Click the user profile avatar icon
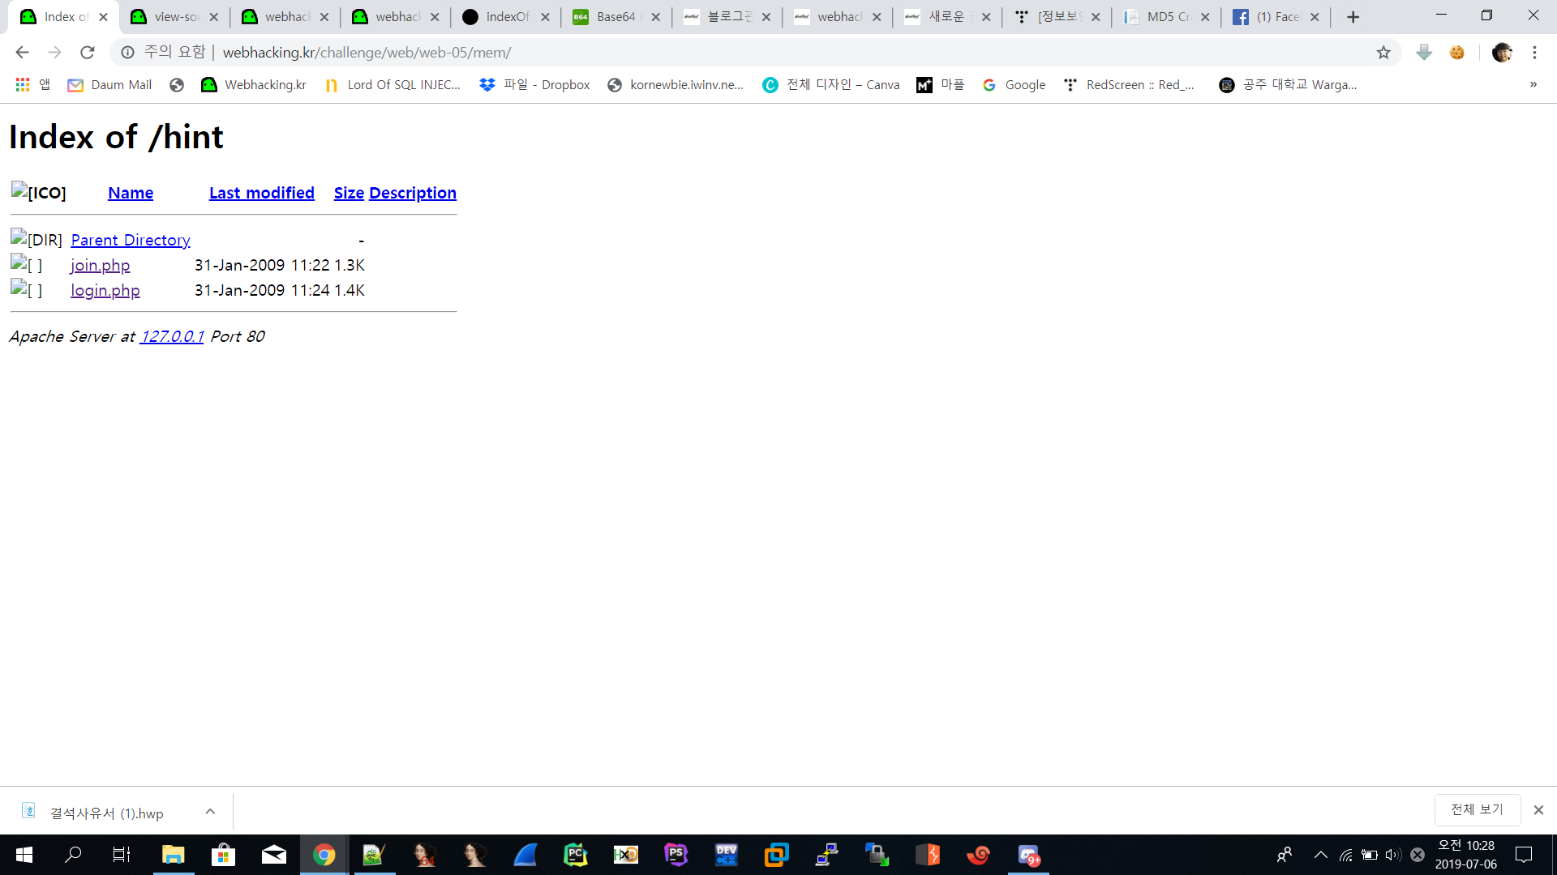This screenshot has height=875, width=1557. coord(1502,53)
